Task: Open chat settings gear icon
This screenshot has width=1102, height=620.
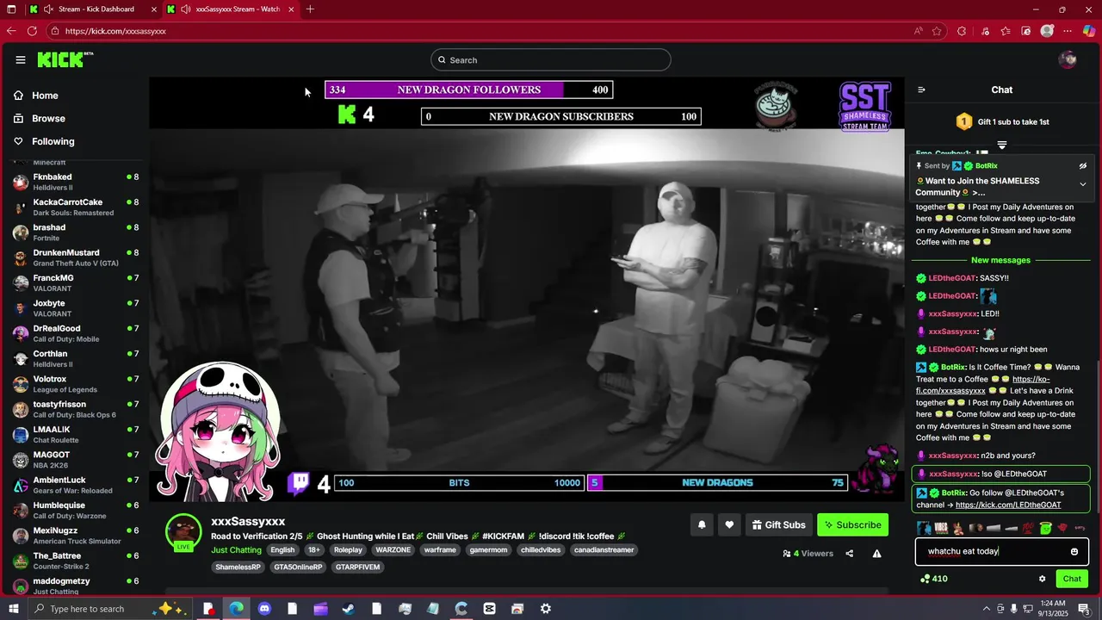Action: (1042, 579)
